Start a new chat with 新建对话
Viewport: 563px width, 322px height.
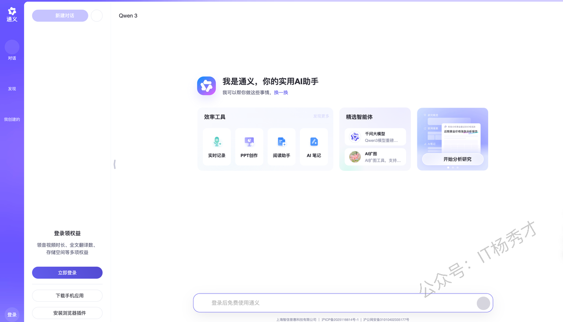pos(60,16)
